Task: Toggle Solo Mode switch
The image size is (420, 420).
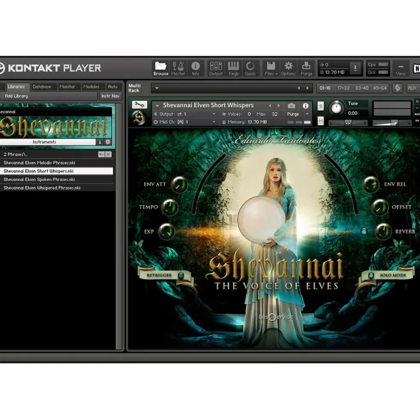Action: click(x=371, y=275)
